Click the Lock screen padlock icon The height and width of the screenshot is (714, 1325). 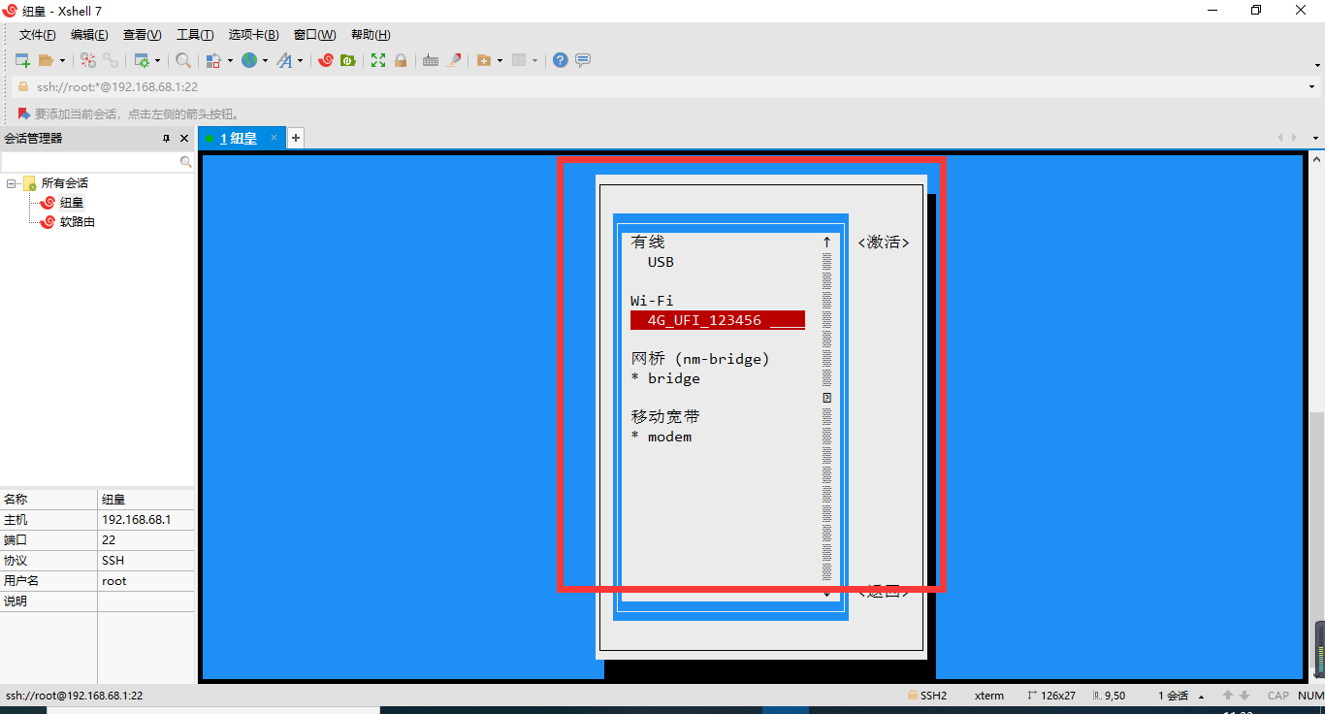pyautogui.click(x=400, y=60)
